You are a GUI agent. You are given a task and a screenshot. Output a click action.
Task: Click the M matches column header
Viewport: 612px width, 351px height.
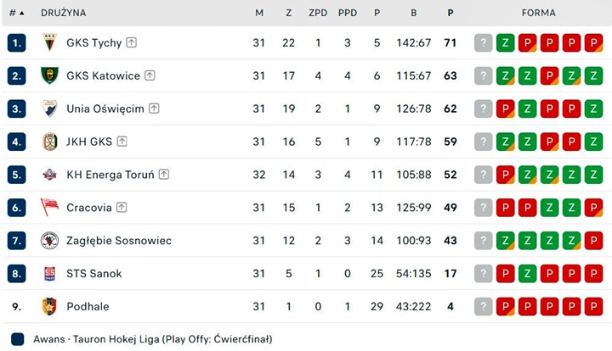coord(259,13)
